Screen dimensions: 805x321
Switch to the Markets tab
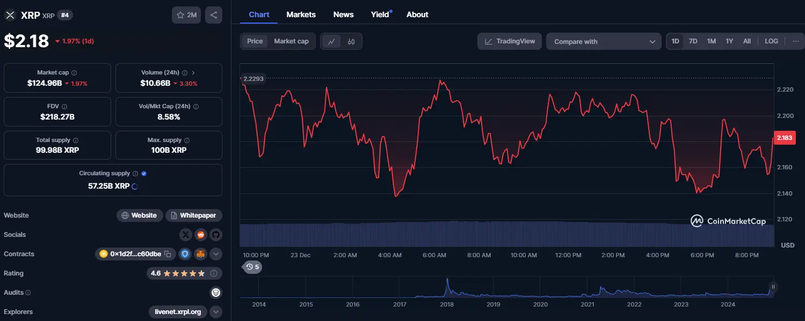(301, 14)
